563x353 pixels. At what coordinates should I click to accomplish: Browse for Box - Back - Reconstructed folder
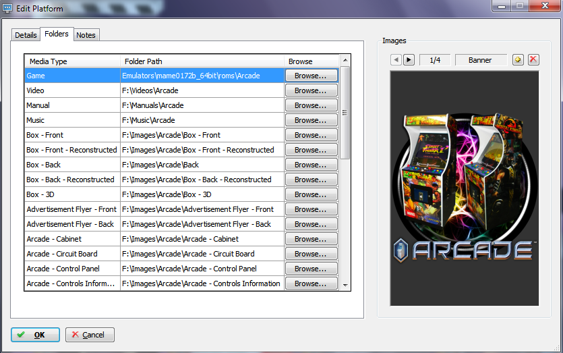pos(312,180)
